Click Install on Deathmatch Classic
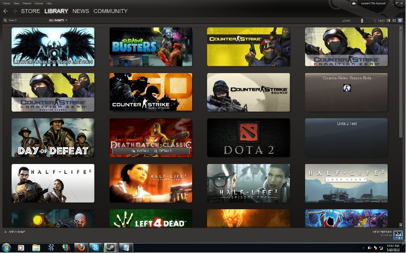Viewport: 406px width, 253px height. 140,151
